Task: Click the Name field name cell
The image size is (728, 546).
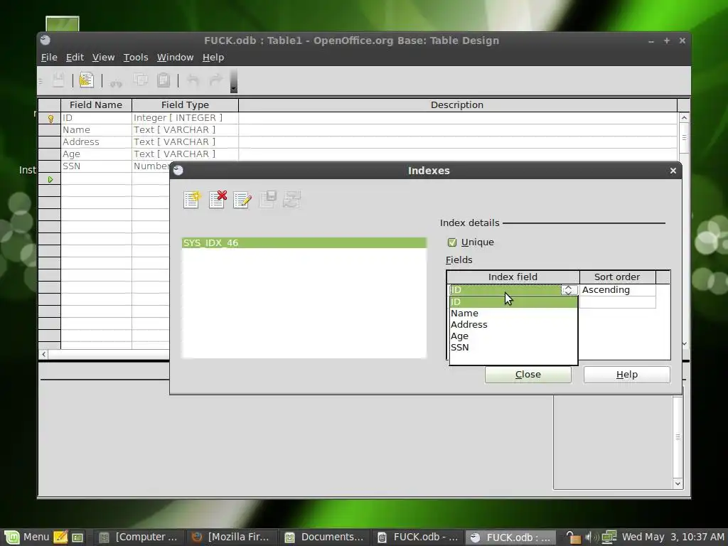Action: 96,130
